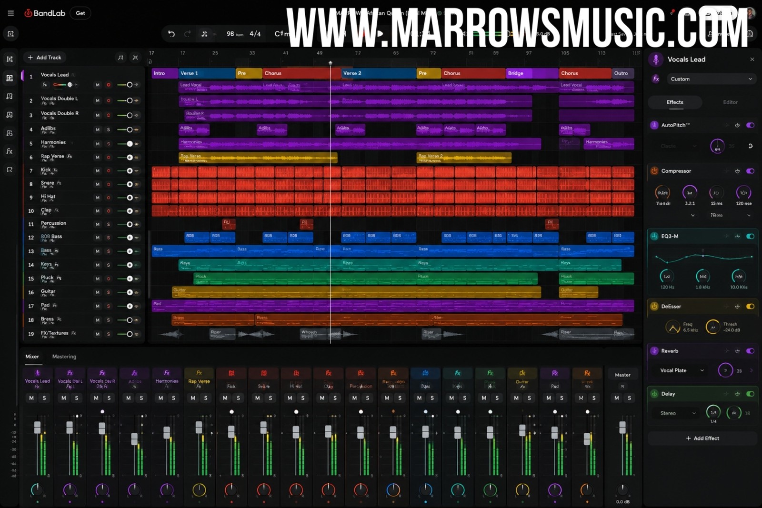Viewport: 762px width, 508px height.
Task: Open the hamburger menu beside BandLab logo
Action: pos(10,13)
